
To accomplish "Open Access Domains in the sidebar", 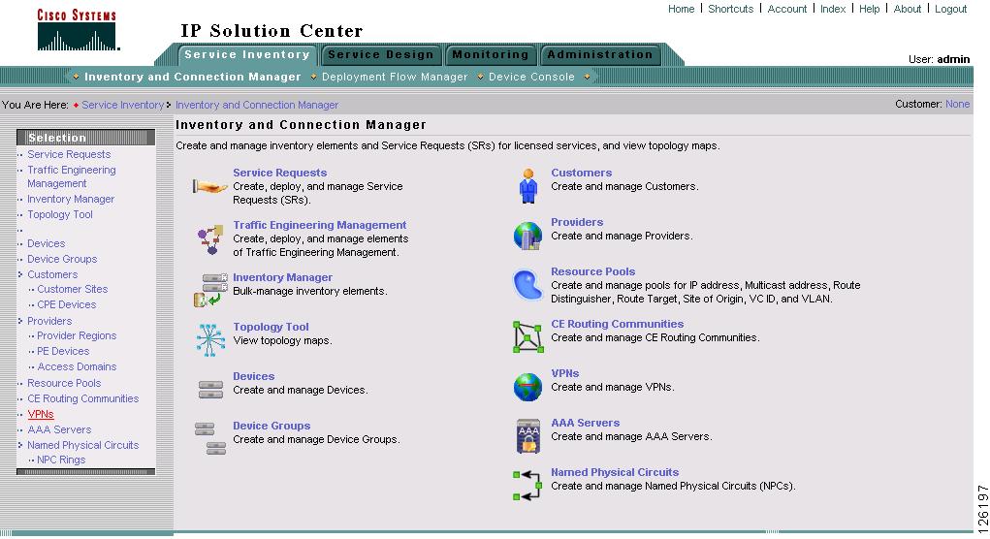I will tap(77, 366).
